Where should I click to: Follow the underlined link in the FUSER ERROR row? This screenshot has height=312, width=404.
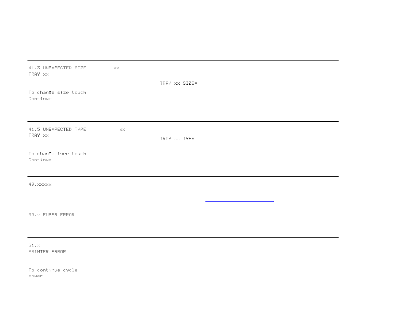(225, 232)
